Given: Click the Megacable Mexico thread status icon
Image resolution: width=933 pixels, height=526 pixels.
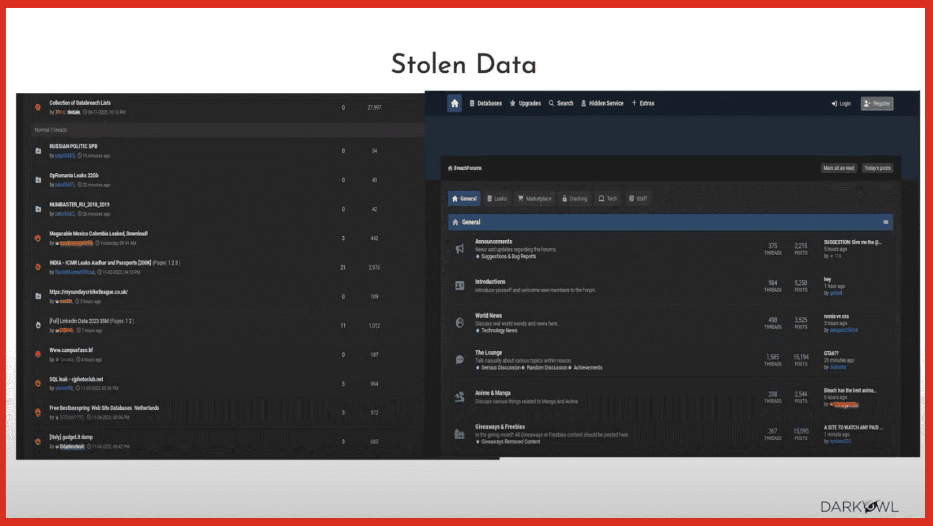Looking at the screenshot, I should [38, 238].
